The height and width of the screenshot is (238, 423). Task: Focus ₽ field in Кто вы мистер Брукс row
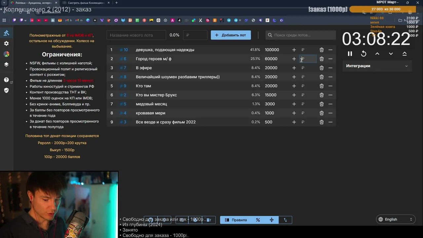[308, 95]
